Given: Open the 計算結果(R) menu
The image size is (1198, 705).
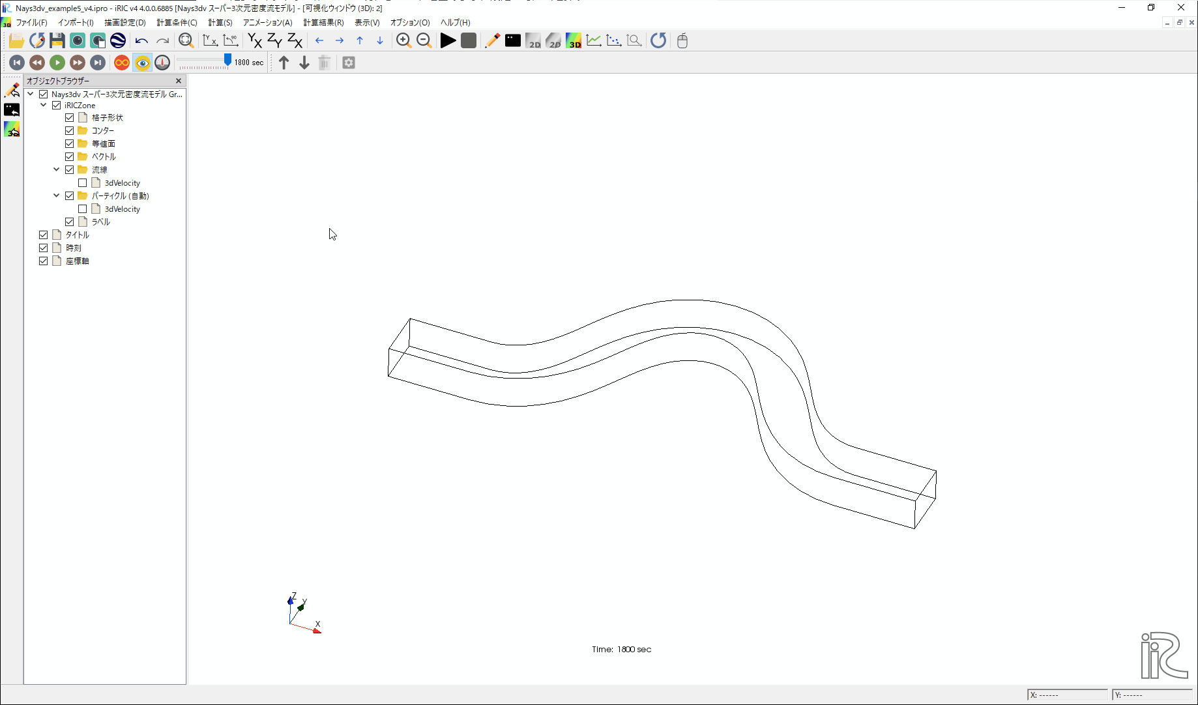Looking at the screenshot, I should 323,22.
